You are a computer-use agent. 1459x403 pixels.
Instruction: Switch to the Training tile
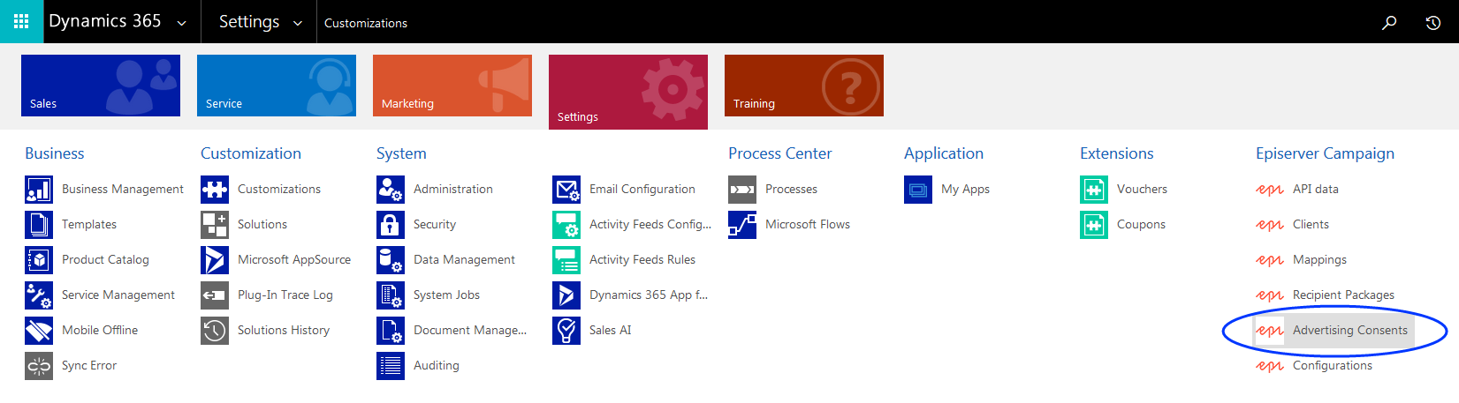point(804,86)
